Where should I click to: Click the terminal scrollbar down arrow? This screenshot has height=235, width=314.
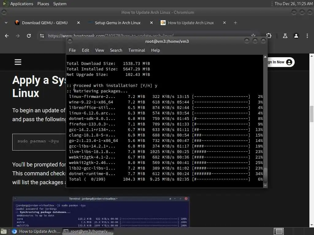point(265,185)
